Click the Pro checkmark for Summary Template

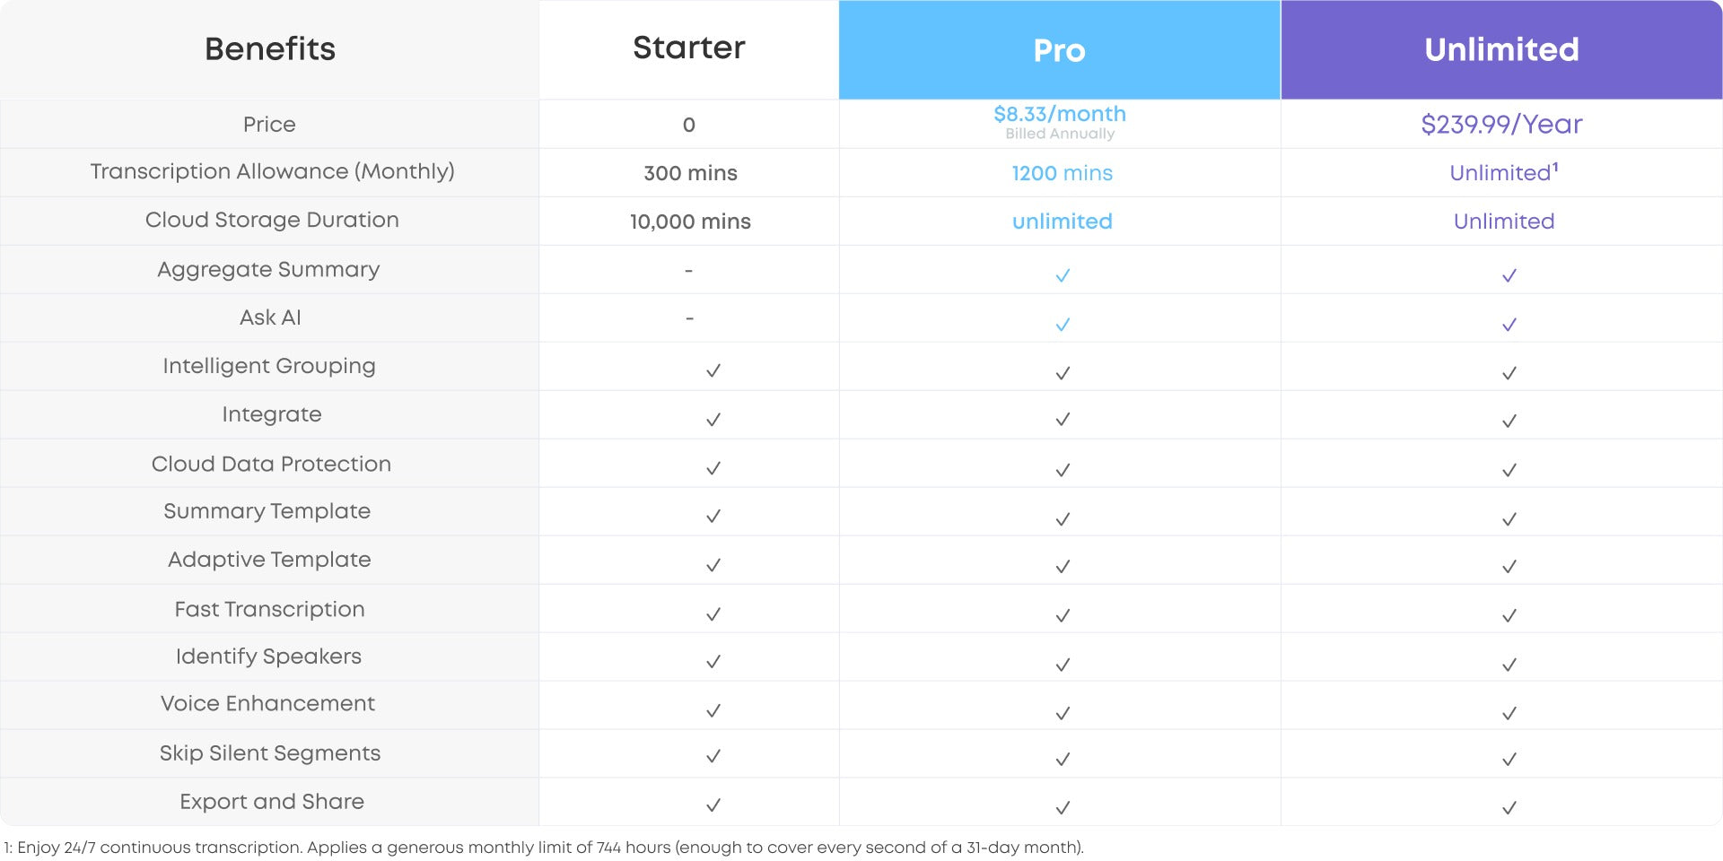(x=1063, y=518)
